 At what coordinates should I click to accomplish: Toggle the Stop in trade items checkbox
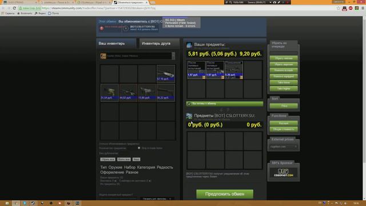point(139,148)
